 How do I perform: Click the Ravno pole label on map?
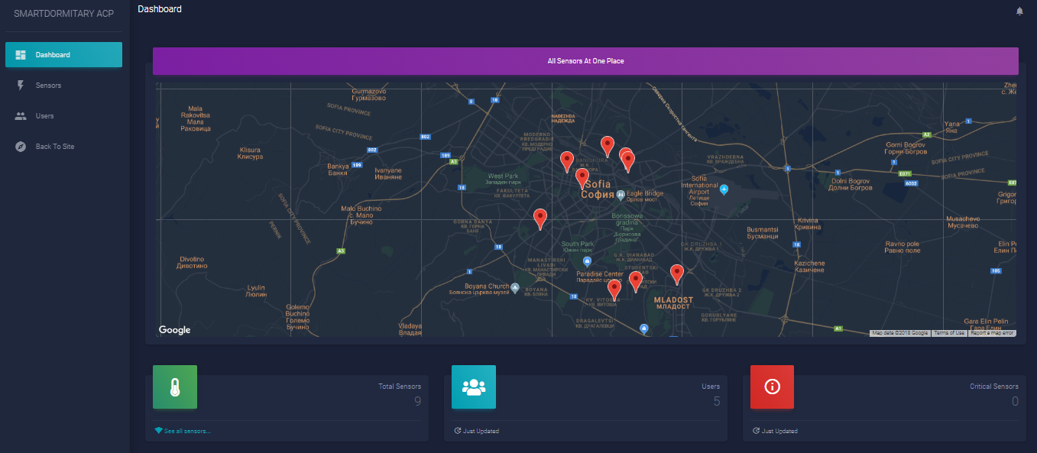click(903, 248)
